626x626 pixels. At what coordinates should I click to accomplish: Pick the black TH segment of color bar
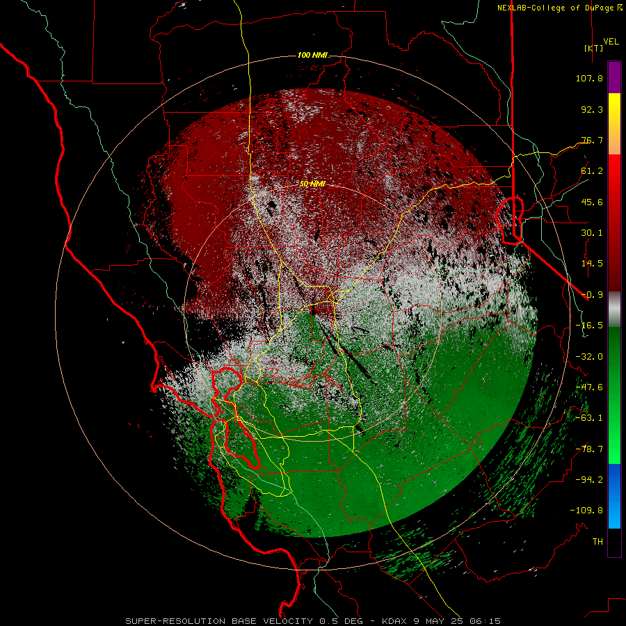(614, 542)
